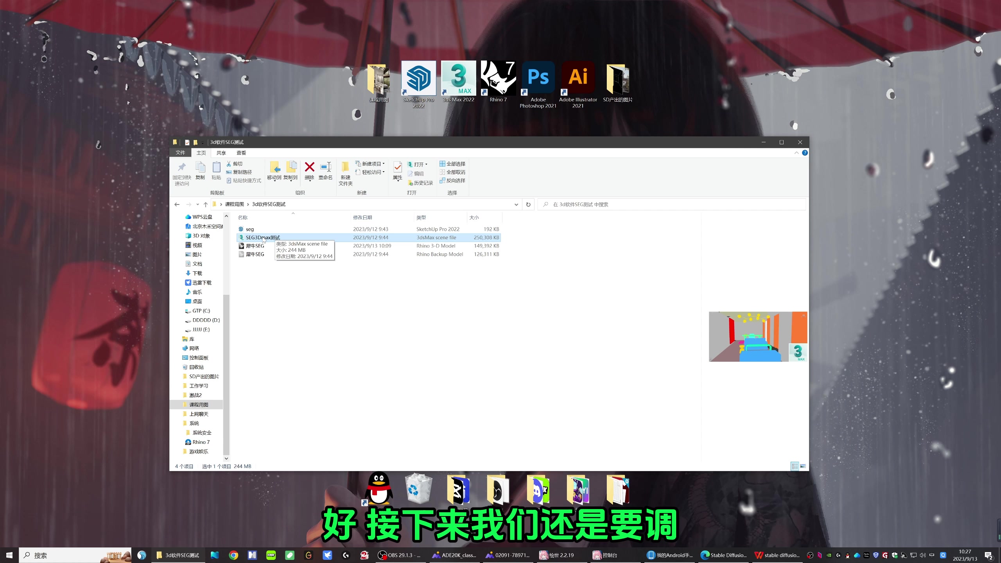Launch 3ds Max 2022 desktop shortcut
The height and width of the screenshot is (563, 1001).
point(458,78)
